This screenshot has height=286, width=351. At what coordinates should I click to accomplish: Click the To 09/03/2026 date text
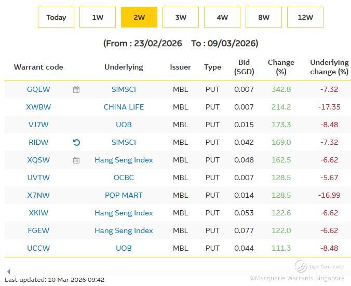225,43
